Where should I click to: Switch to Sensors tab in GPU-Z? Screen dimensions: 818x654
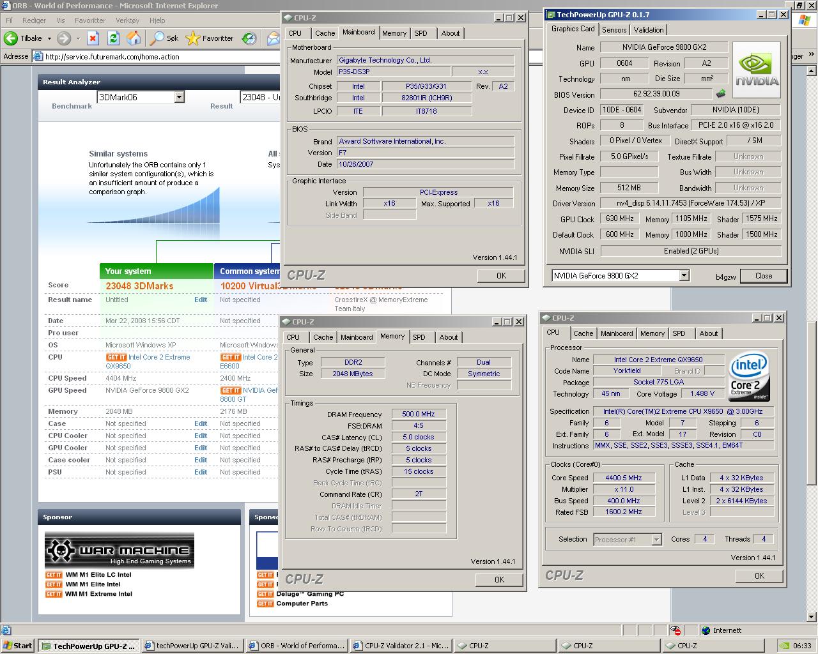coord(614,30)
